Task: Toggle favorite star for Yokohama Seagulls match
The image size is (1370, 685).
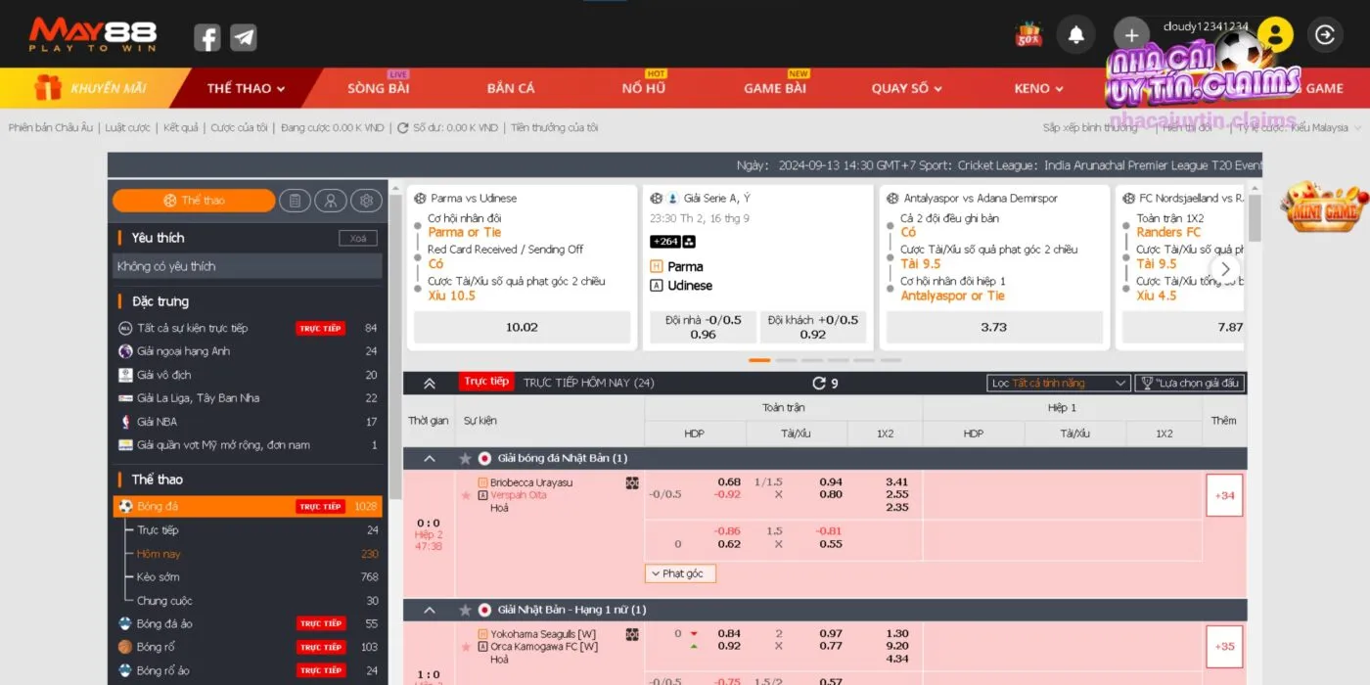Action: tap(466, 647)
